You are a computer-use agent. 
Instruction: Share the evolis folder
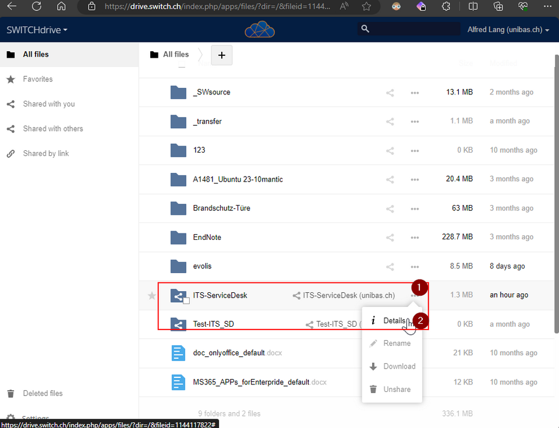click(x=390, y=267)
